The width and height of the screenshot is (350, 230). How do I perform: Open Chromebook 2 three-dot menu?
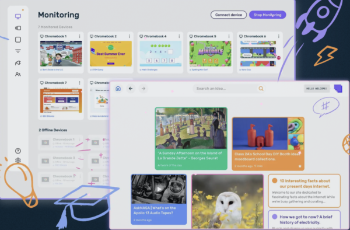click(129, 36)
